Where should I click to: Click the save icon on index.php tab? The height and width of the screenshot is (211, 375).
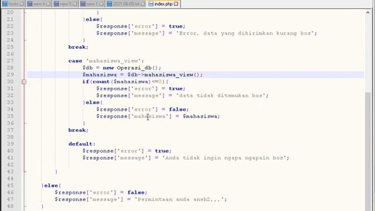tap(151, 4)
